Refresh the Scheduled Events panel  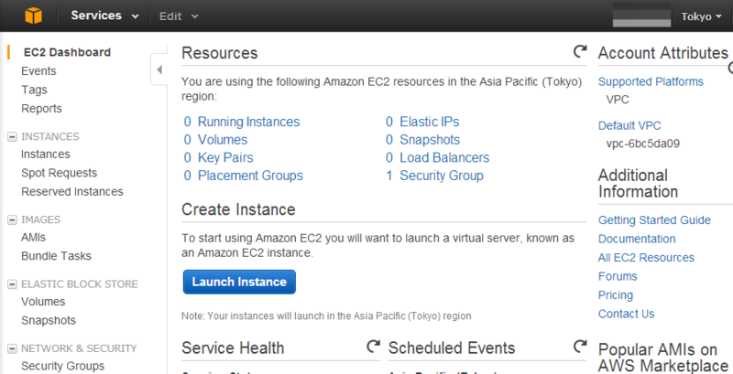[579, 347]
